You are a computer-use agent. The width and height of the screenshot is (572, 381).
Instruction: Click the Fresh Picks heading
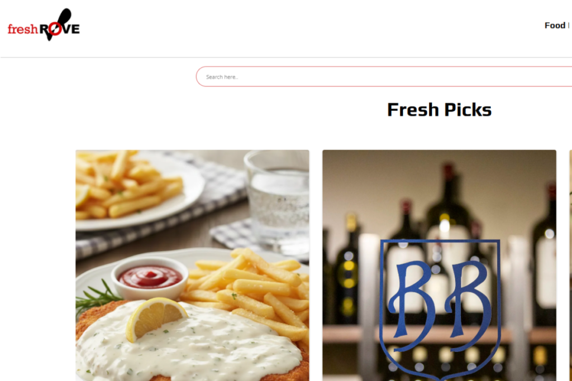pyautogui.click(x=439, y=110)
